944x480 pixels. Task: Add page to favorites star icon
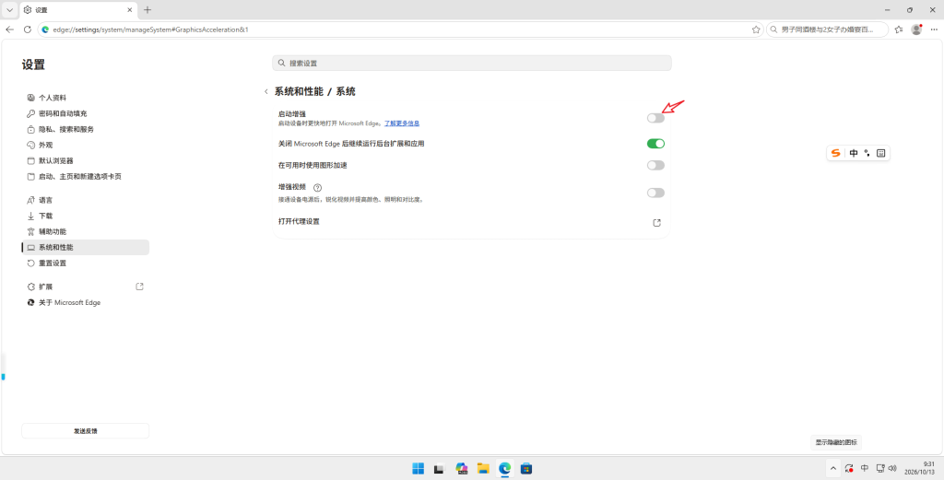(756, 29)
